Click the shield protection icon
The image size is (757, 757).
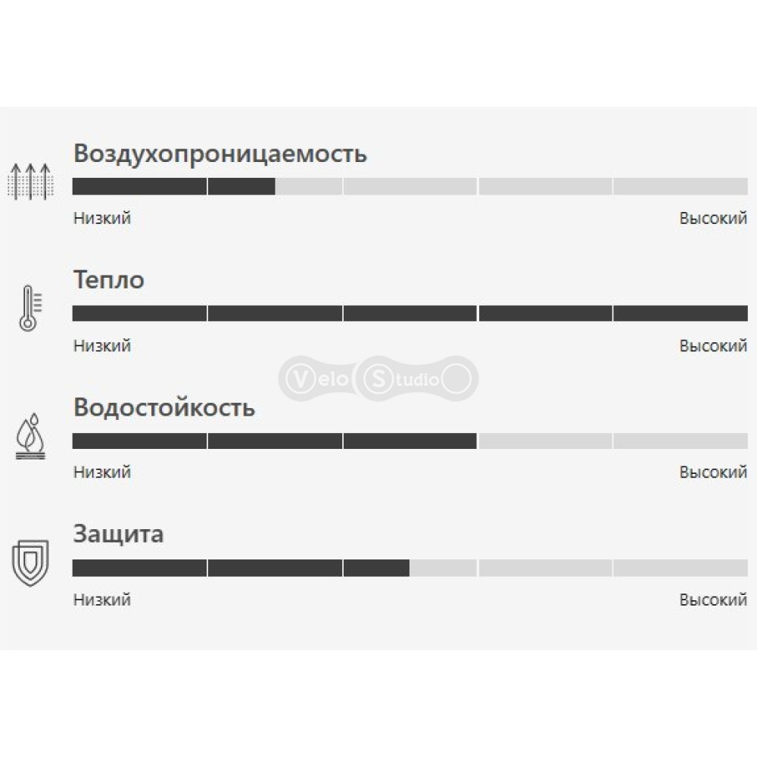tap(30, 563)
